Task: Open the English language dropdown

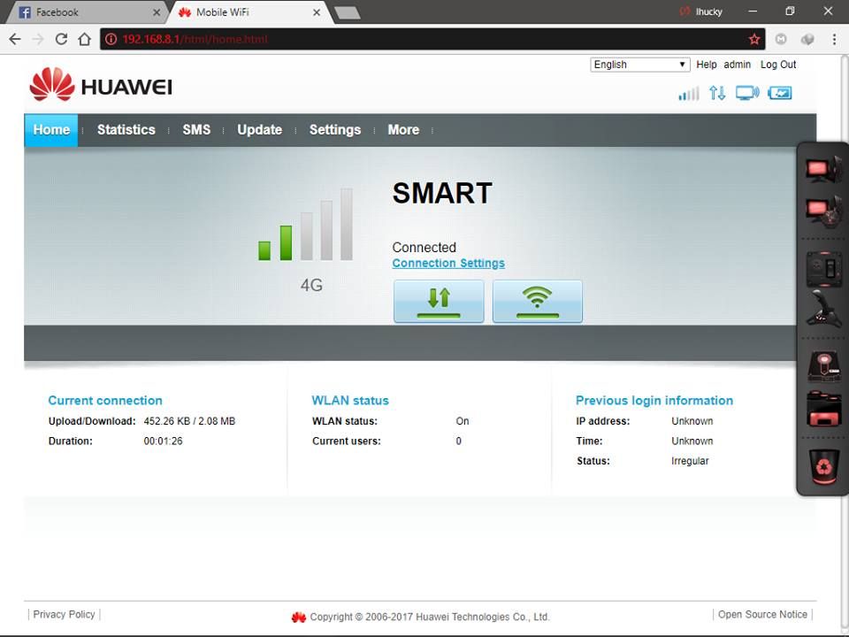Action: 639,65
